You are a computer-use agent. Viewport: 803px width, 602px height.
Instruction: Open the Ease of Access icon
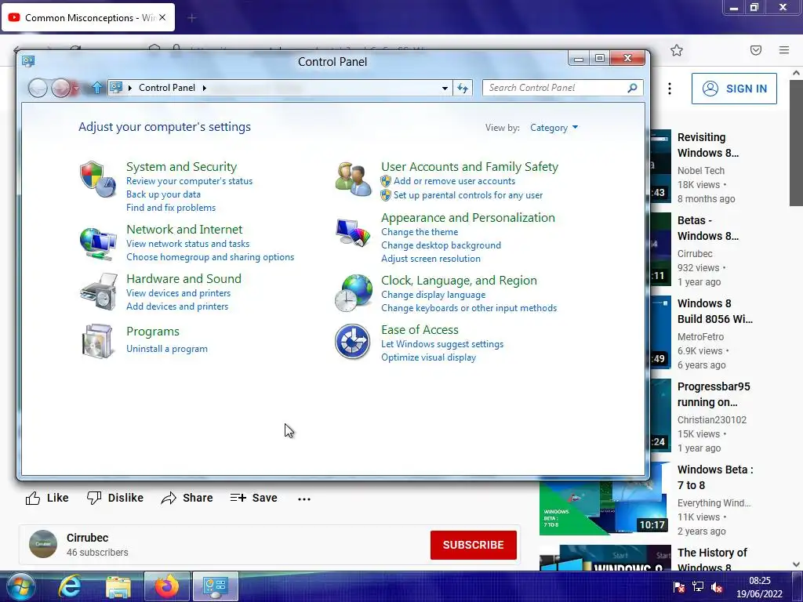click(352, 342)
